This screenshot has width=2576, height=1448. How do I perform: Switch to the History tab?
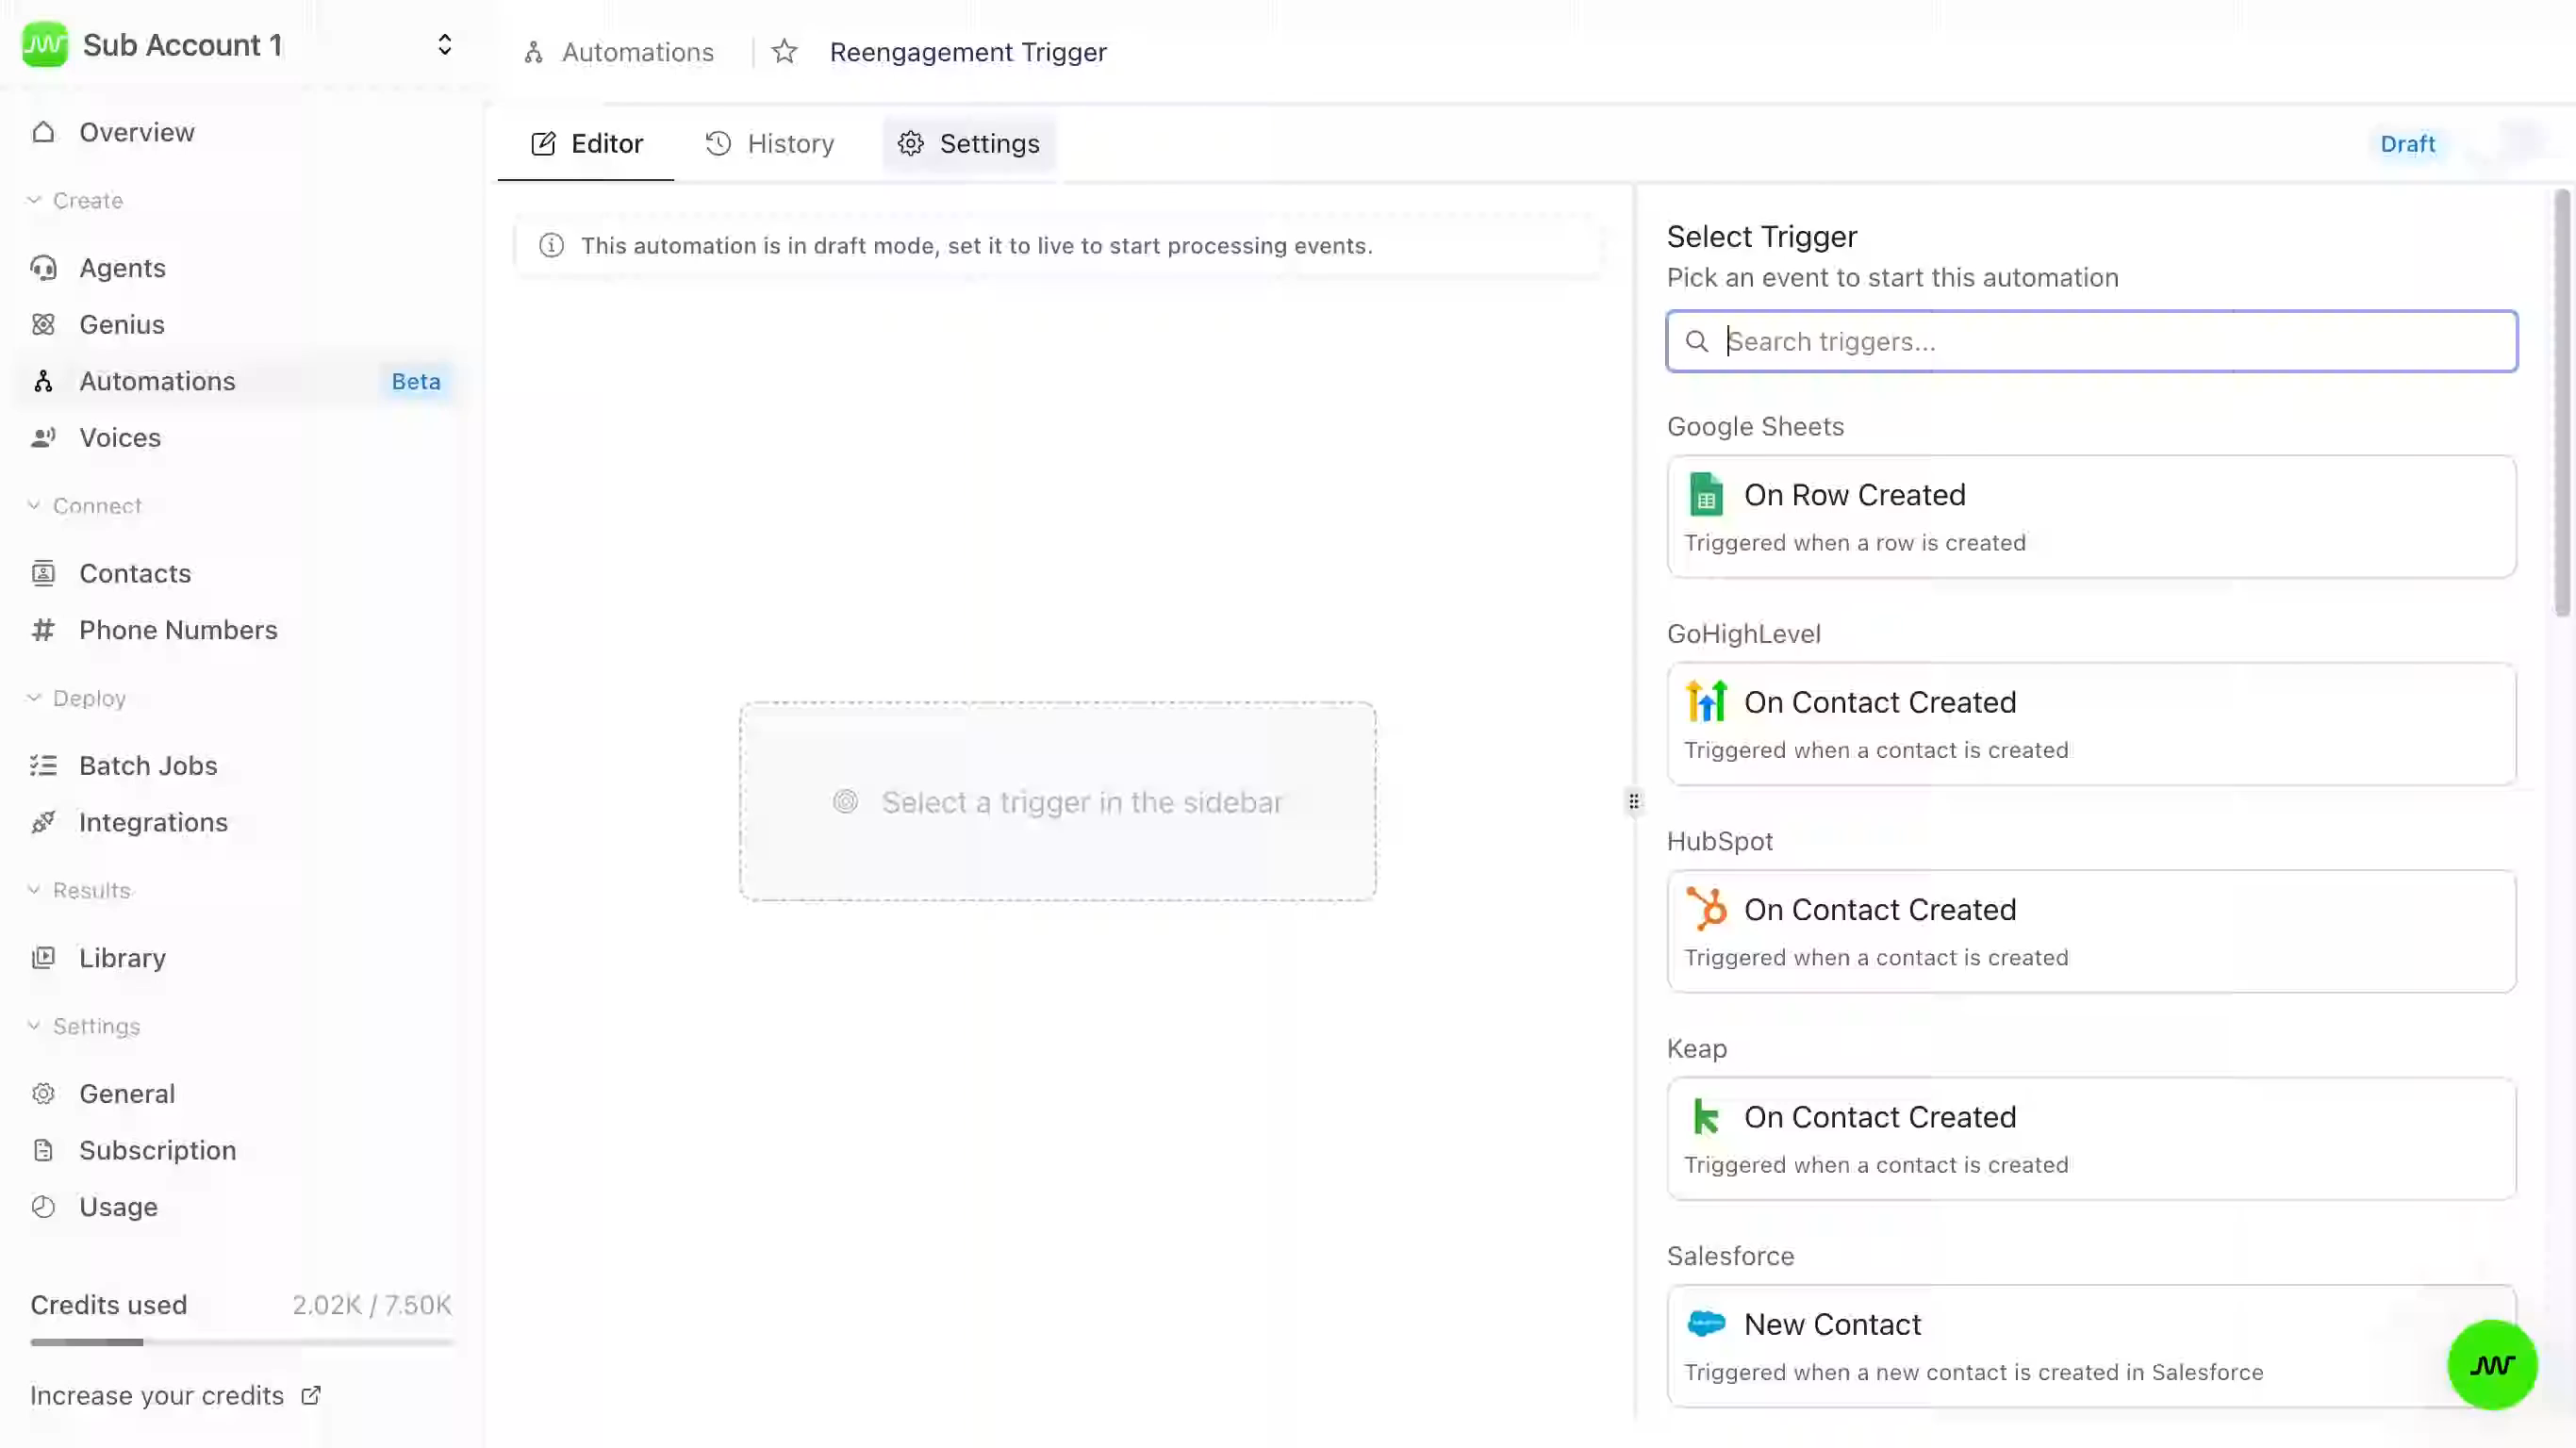pyautogui.click(x=769, y=143)
